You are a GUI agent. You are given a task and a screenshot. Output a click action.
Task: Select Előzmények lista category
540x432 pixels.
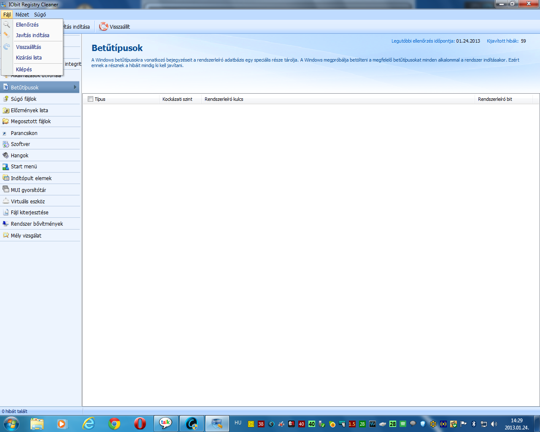click(40, 110)
